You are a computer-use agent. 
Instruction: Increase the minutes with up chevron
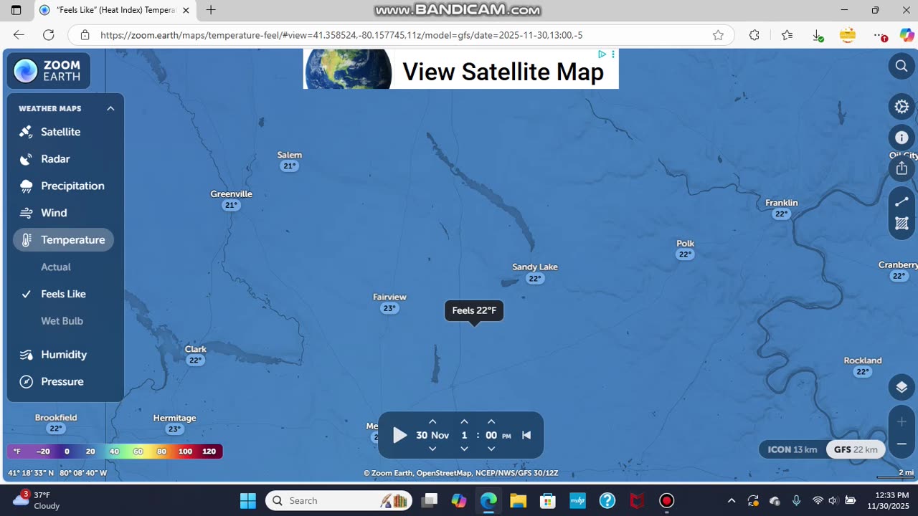click(x=491, y=422)
